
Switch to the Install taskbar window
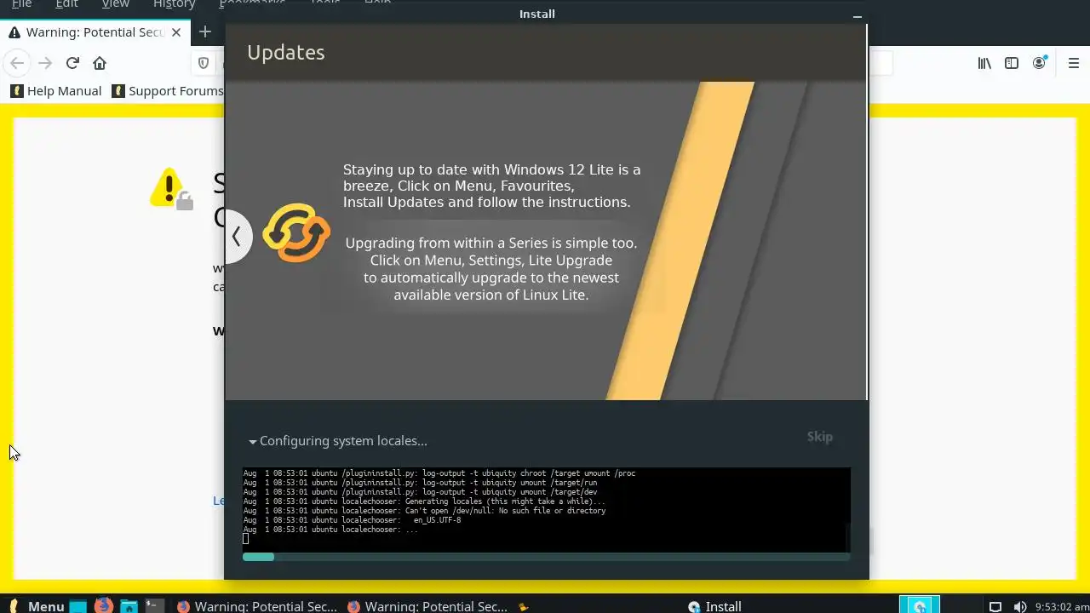click(714, 606)
